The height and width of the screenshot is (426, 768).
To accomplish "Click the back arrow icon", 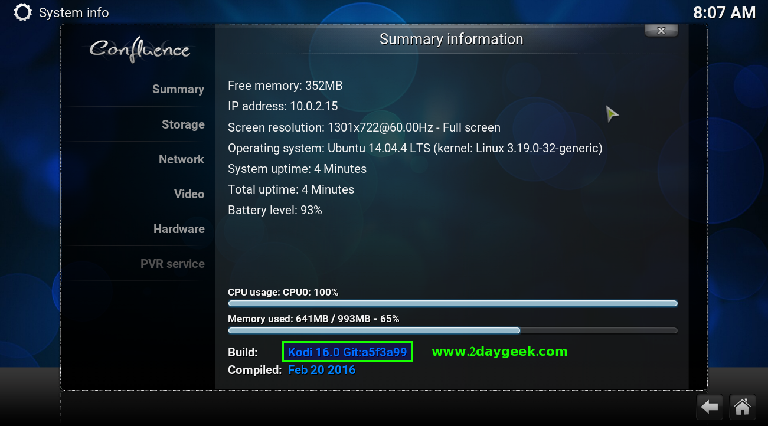I will [x=710, y=407].
